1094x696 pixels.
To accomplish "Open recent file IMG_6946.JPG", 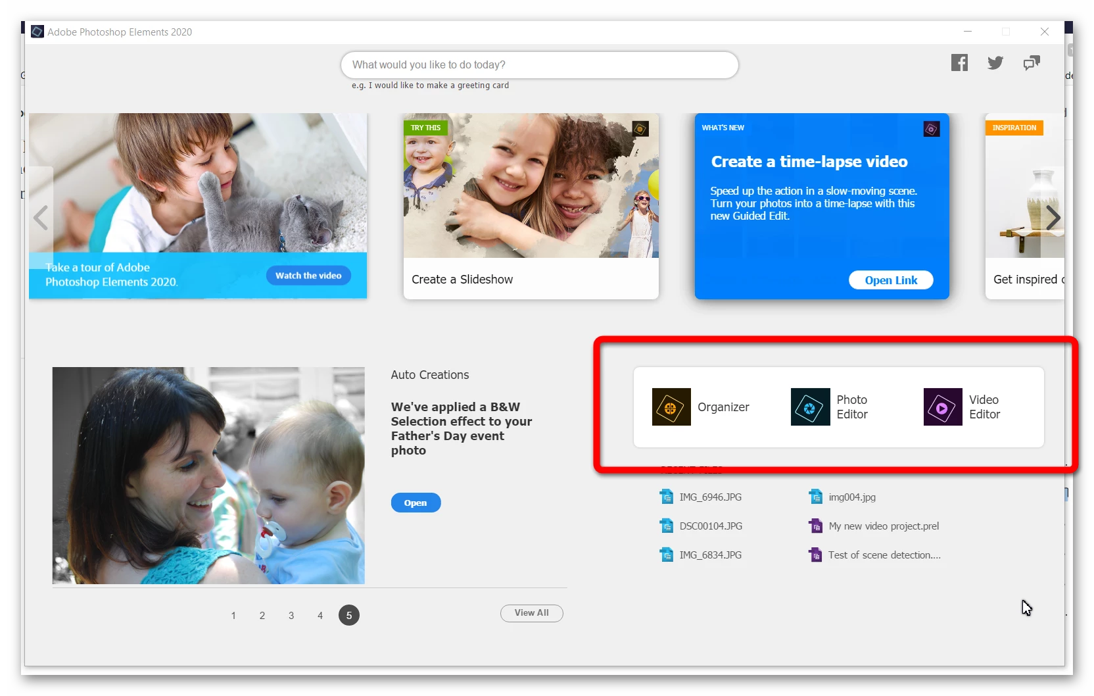I will coord(710,497).
